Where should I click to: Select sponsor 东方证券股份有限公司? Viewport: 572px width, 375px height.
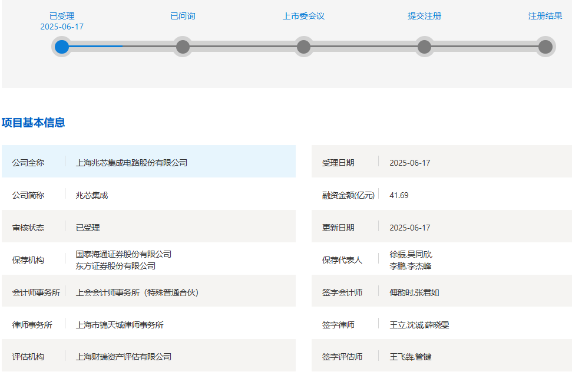coord(115,266)
